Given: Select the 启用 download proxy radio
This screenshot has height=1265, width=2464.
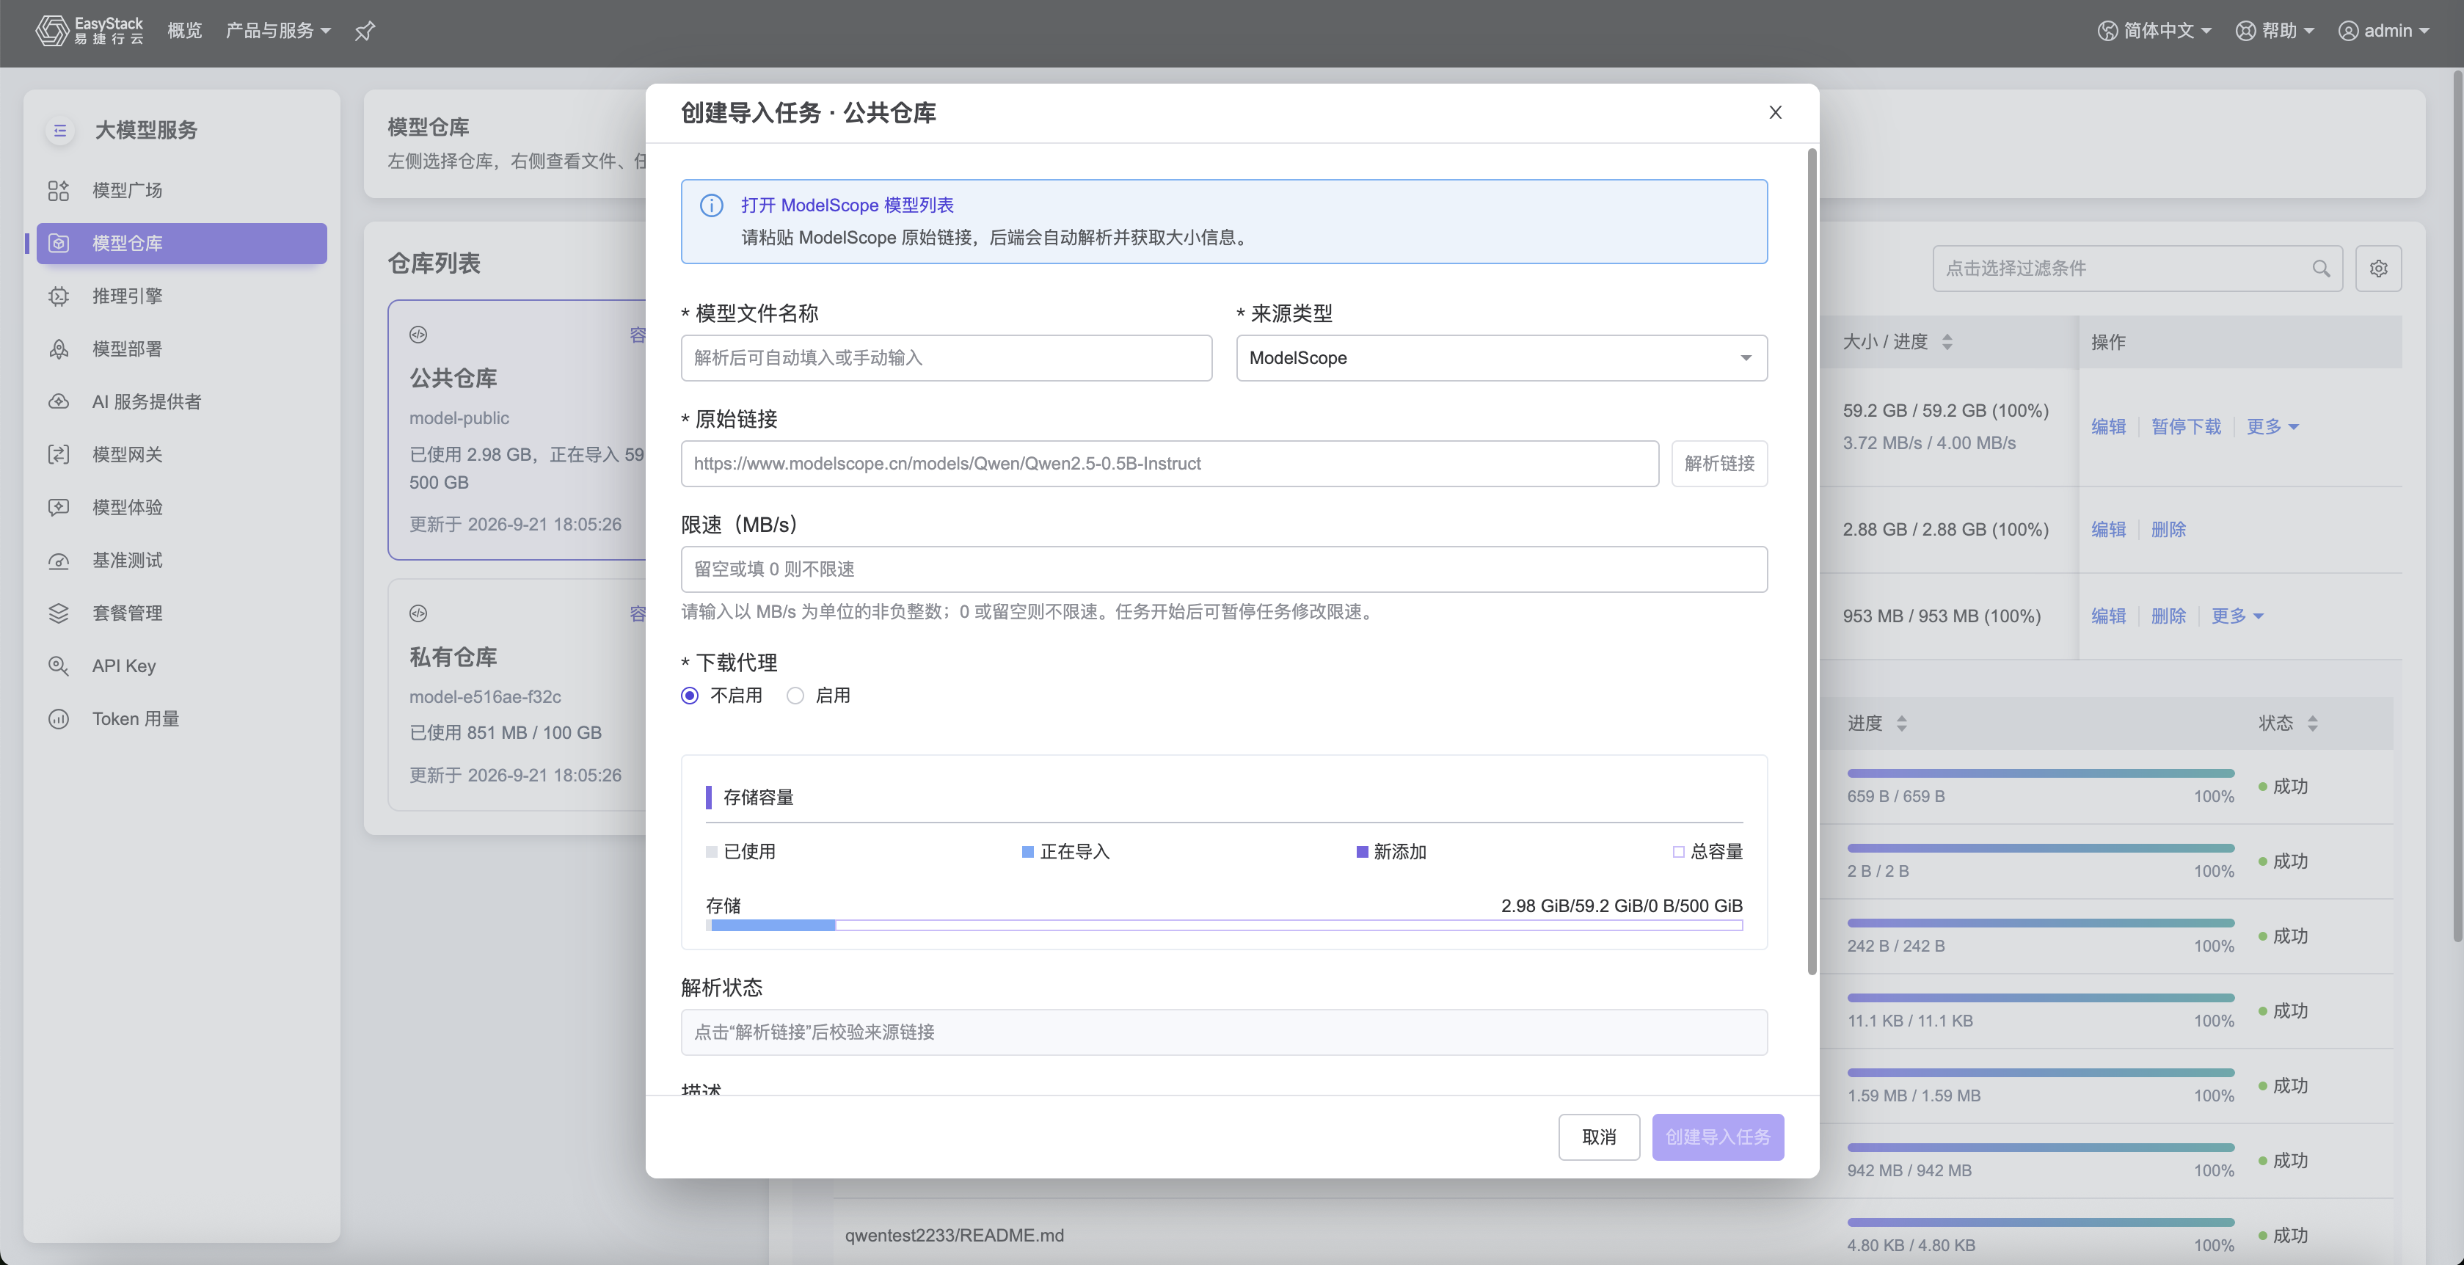Looking at the screenshot, I should tap(795, 696).
